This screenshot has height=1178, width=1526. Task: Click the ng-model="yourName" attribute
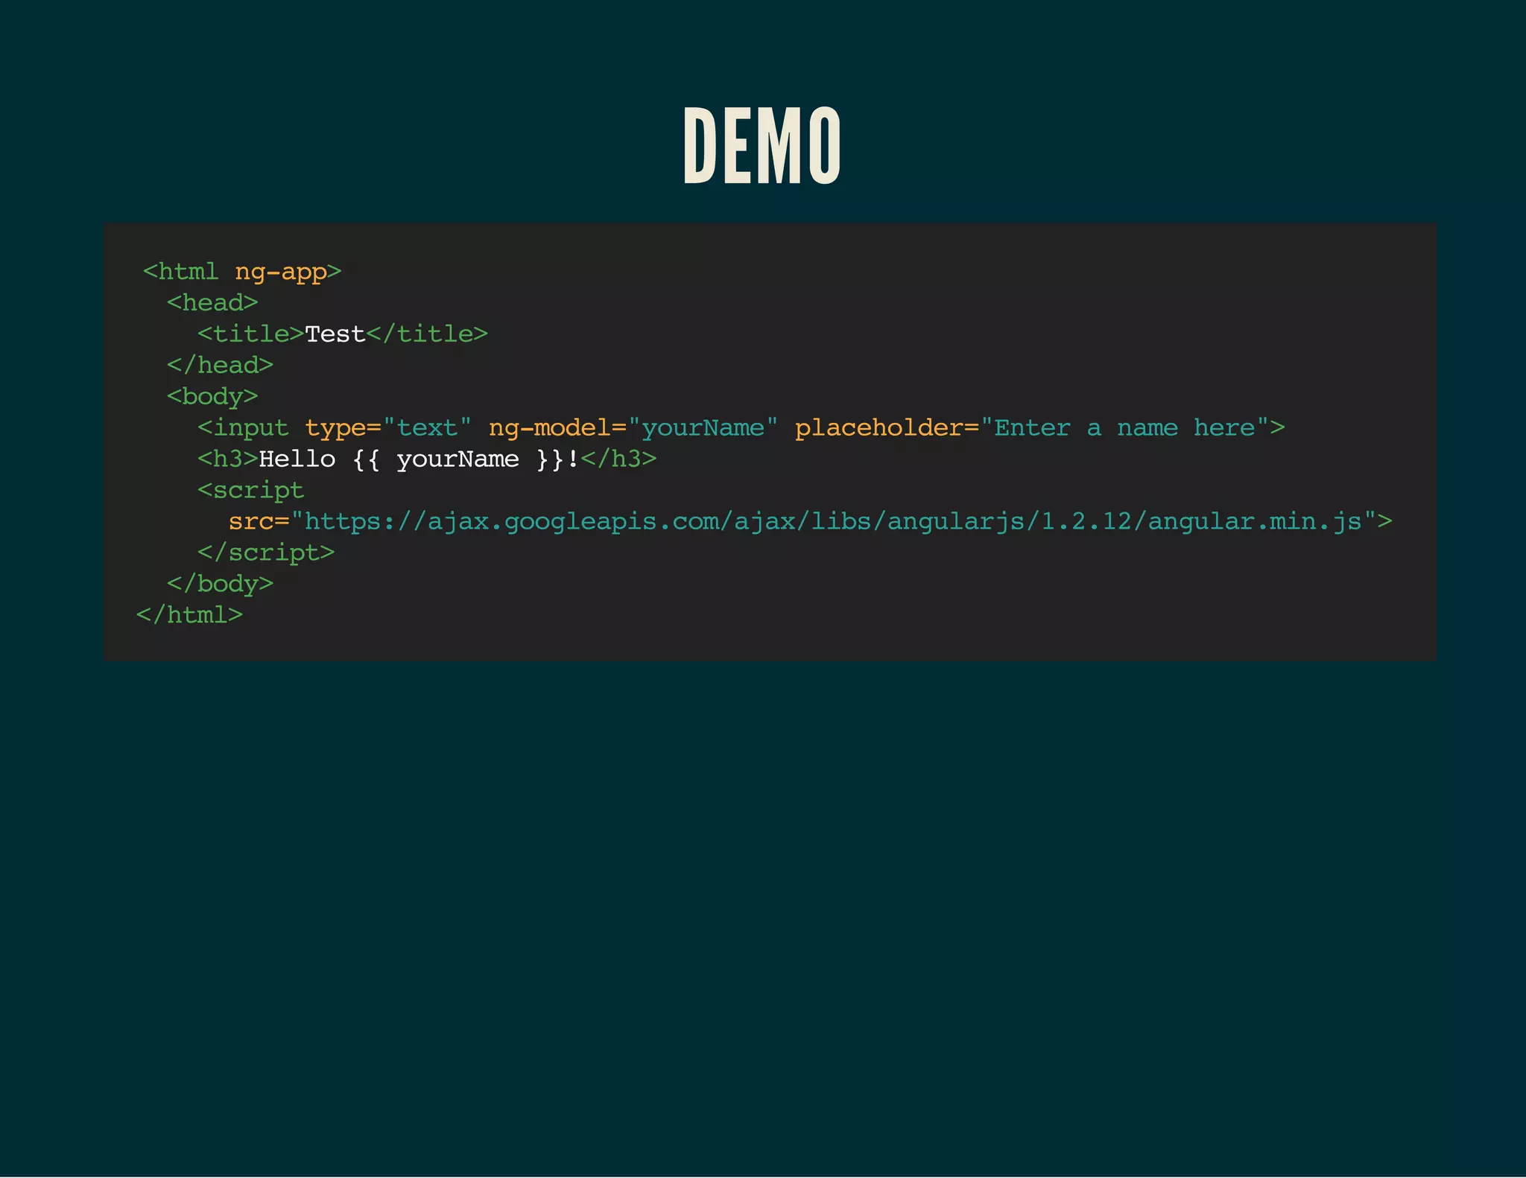[633, 428]
